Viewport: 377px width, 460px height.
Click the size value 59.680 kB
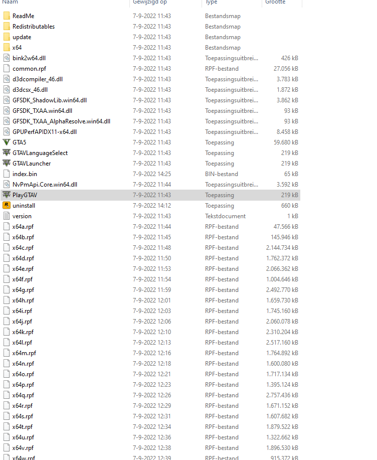coord(286,142)
